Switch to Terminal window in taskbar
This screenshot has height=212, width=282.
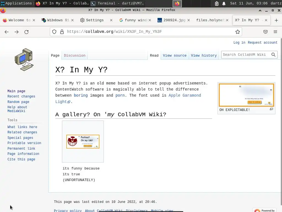point(118,3)
